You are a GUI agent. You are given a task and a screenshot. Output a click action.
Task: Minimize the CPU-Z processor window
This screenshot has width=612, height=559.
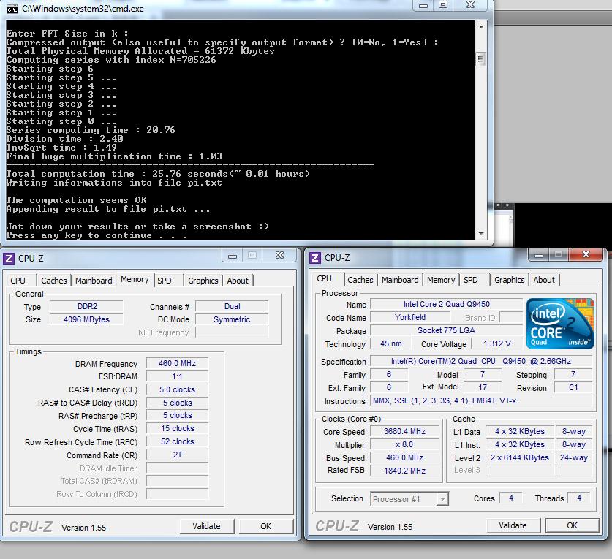click(539, 255)
